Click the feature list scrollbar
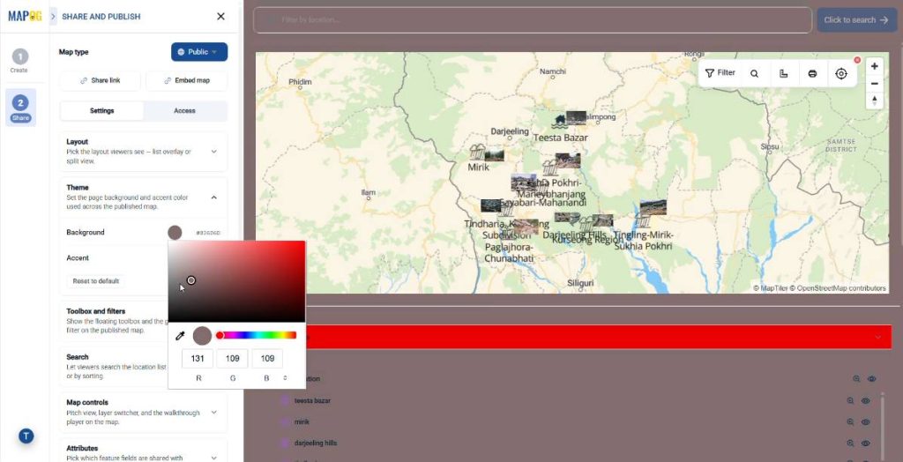 coord(882,426)
